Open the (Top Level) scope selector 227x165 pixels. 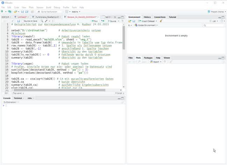point(18,93)
